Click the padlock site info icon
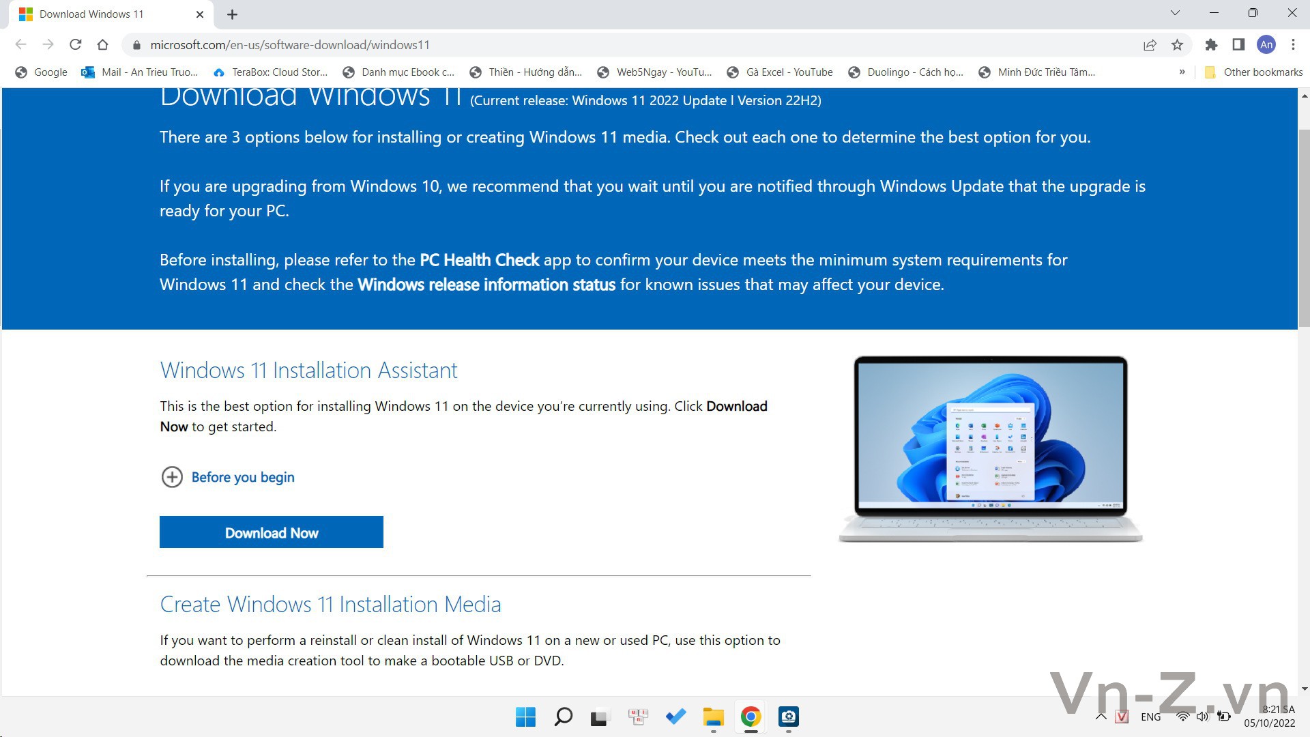This screenshot has height=737, width=1310. pos(136,45)
